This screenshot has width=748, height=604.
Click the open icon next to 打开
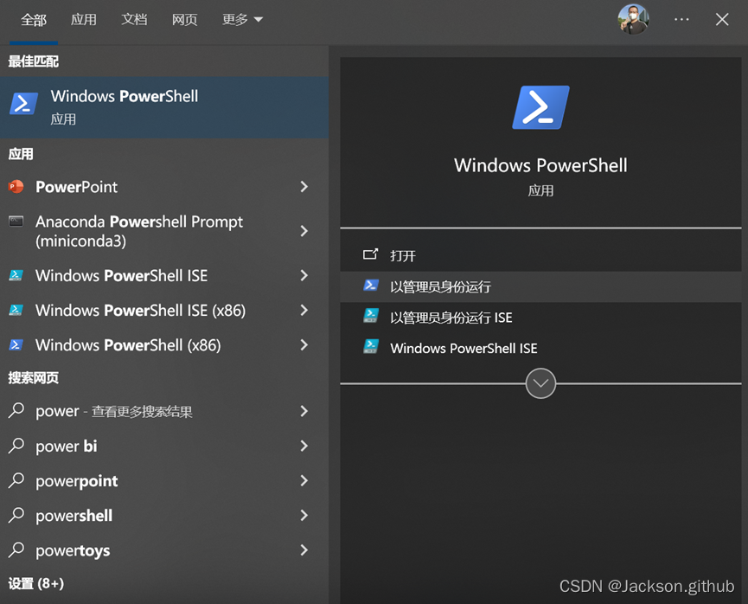371,254
